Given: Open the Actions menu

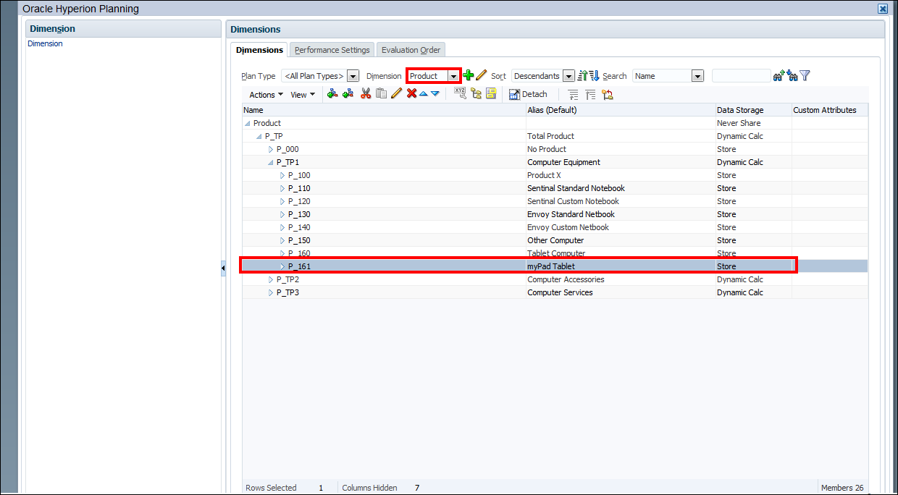Looking at the screenshot, I should point(266,95).
